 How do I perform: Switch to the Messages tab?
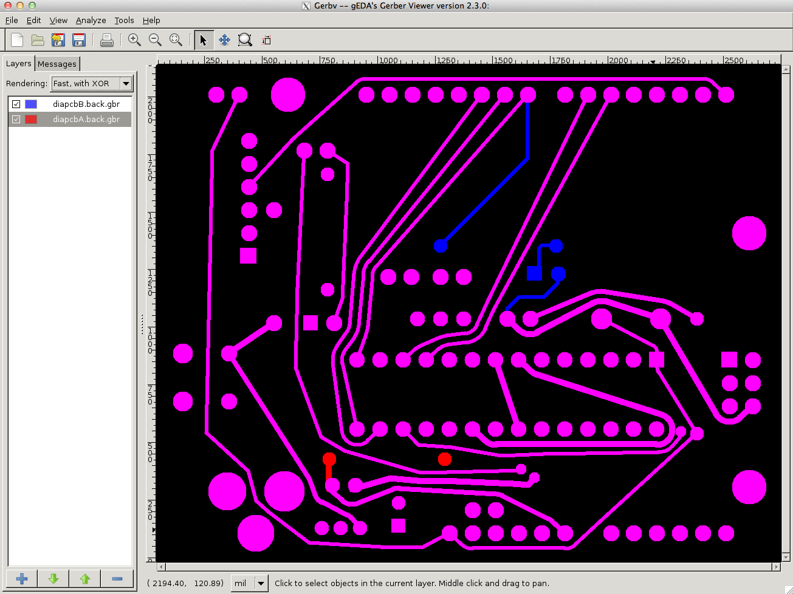coord(57,64)
